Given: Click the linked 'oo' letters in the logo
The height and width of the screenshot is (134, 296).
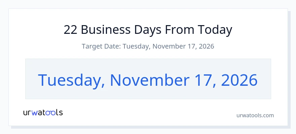Looking at the screenshot, I should [x=51, y=113].
